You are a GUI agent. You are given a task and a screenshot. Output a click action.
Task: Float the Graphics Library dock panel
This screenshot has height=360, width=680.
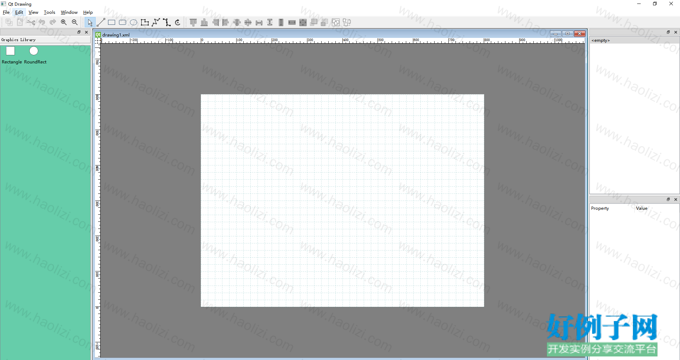tap(79, 32)
